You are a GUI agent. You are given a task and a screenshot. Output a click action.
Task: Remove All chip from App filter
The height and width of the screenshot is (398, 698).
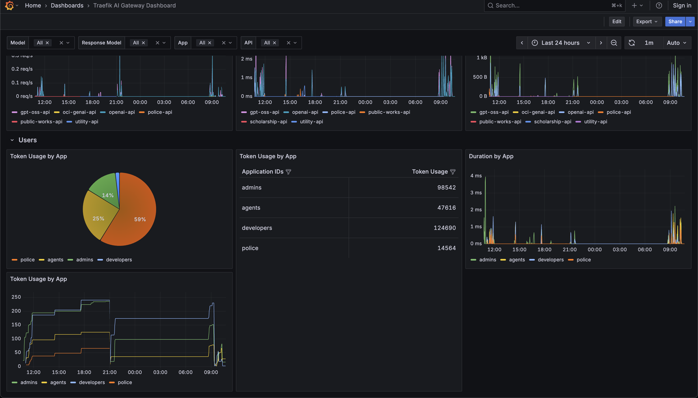click(x=210, y=43)
